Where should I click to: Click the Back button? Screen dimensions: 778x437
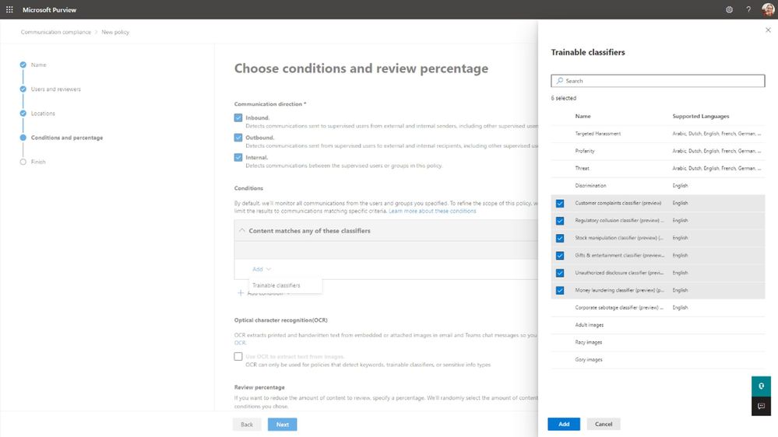pyautogui.click(x=247, y=425)
